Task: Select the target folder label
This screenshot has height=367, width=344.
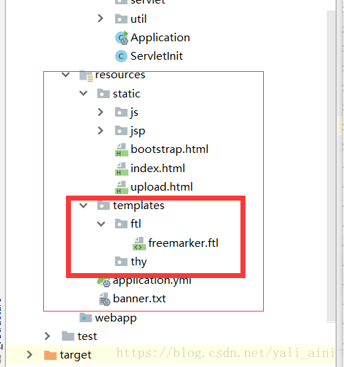Action: click(75, 356)
